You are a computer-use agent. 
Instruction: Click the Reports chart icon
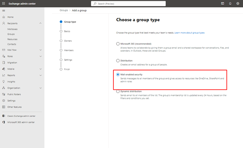(4, 75)
